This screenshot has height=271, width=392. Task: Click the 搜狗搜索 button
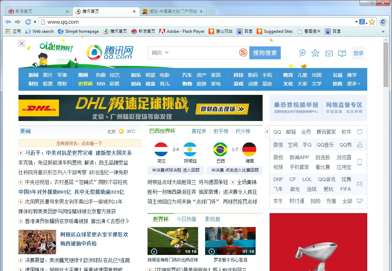265,53
